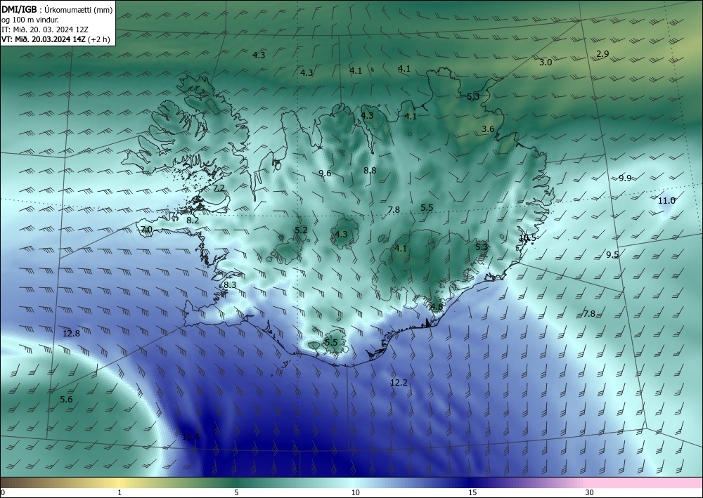Screen dimensions: 703x498
Task: Click the 15.4 value on the map
Action: [191, 437]
